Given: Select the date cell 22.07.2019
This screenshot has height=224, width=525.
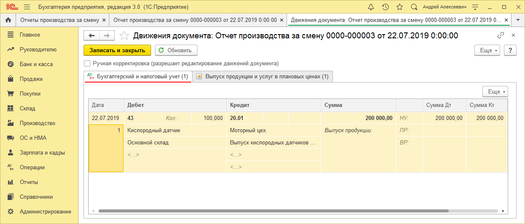Looking at the screenshot, I should pos(106,118).
